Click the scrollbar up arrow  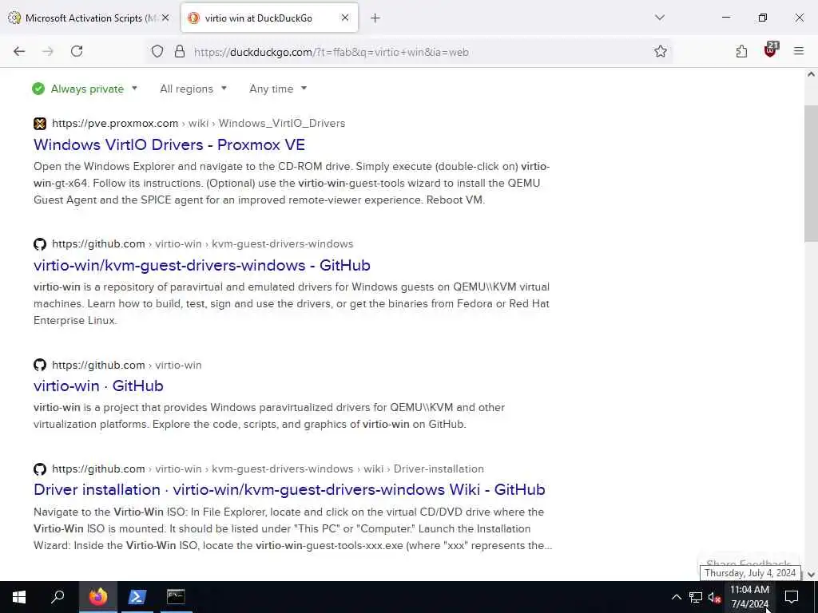coord(811,74)
